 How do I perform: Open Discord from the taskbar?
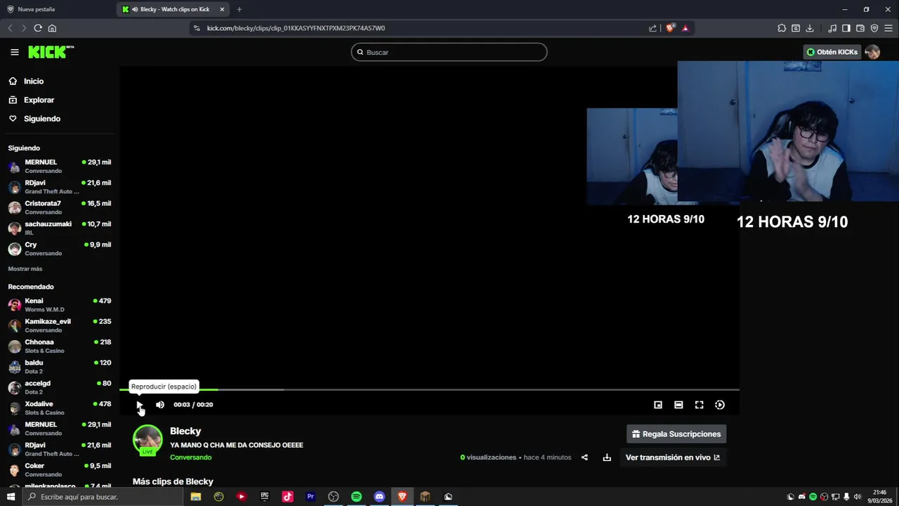point(379,497)
